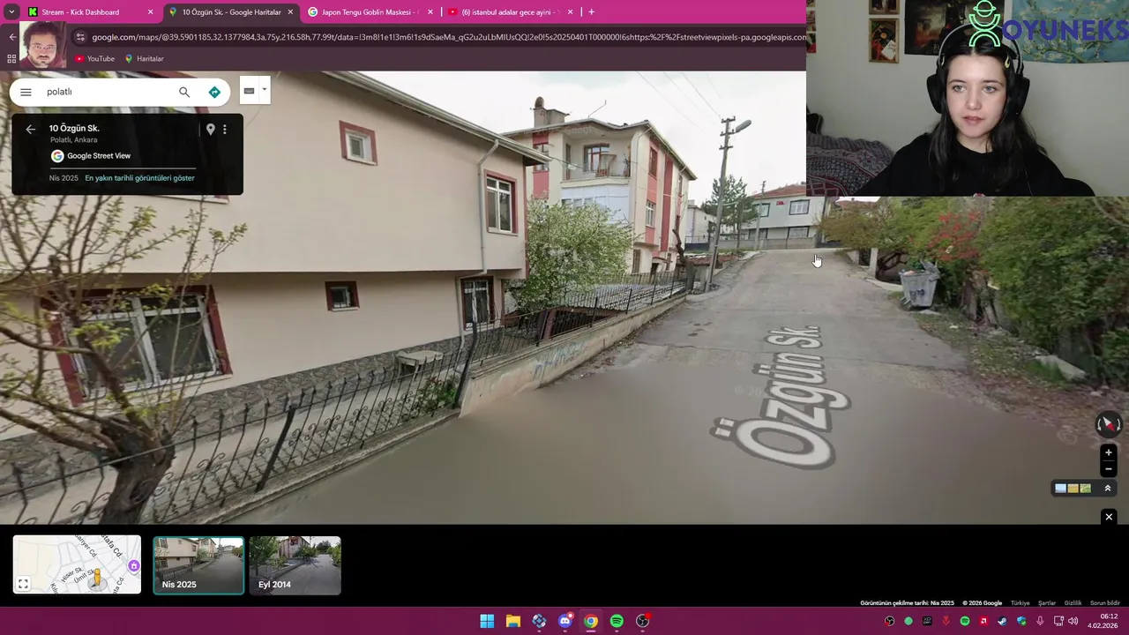Viewport: 1129px width, 635px height.
Task: Select the Eyl 2014 imagery thumbnail
Action: 295,565
